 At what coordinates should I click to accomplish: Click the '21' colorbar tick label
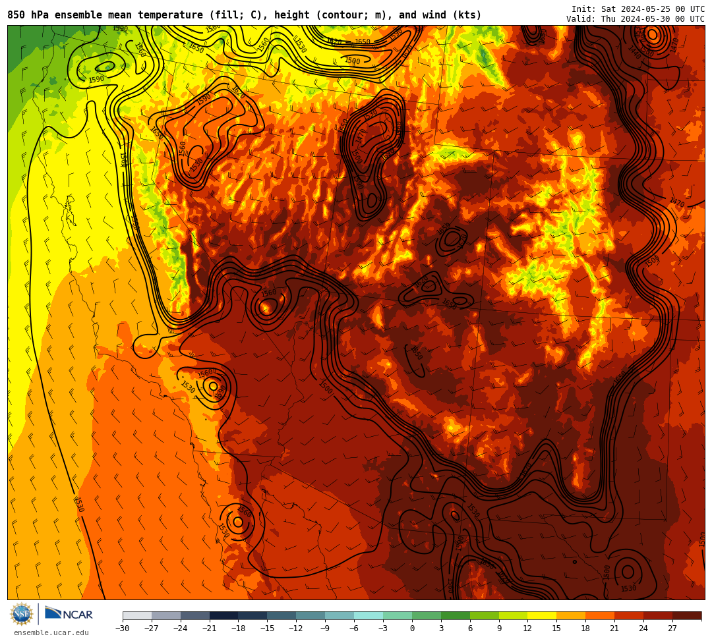point(615,628)
